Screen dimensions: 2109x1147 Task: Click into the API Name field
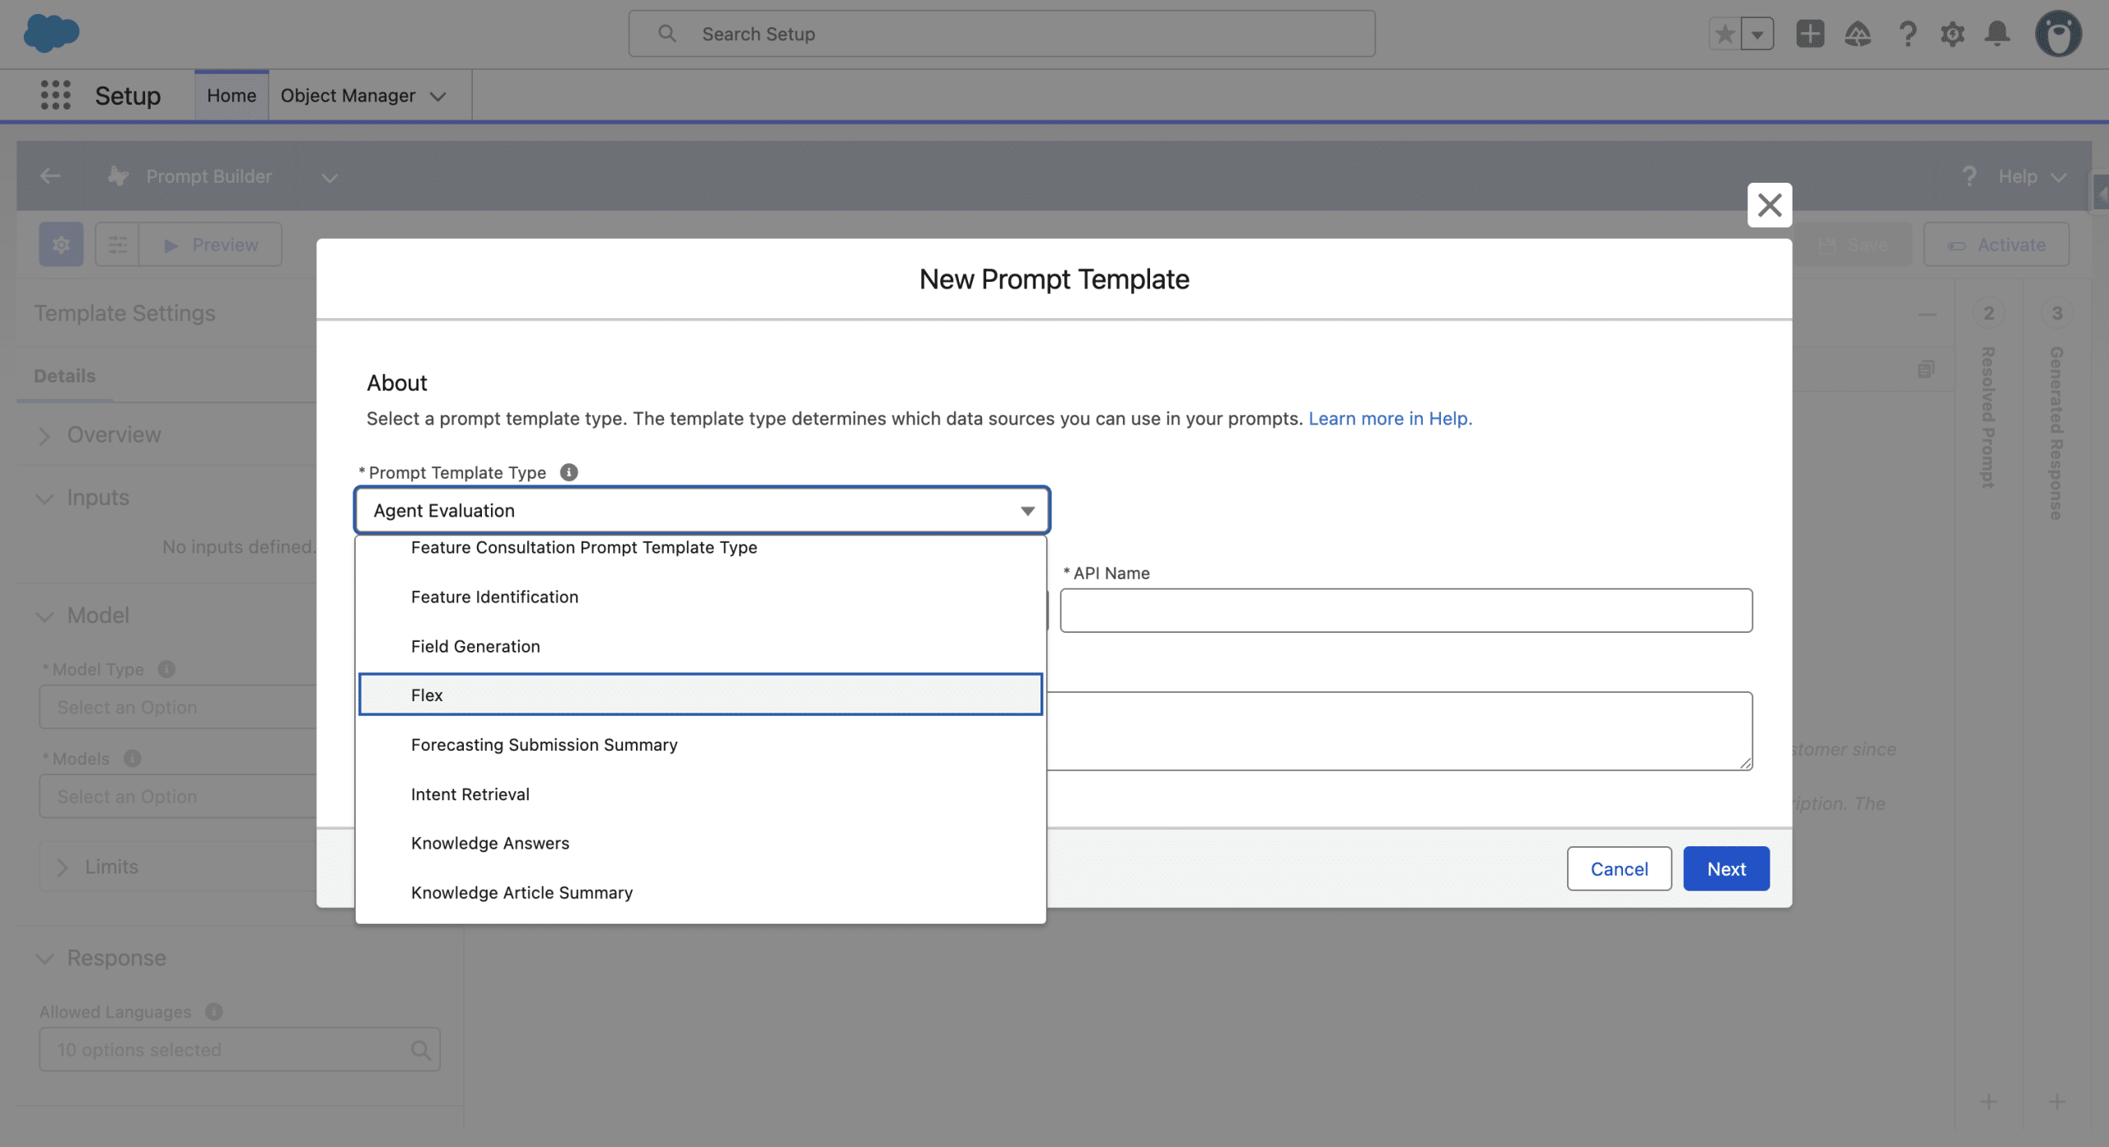click(x=1405, y=611)
